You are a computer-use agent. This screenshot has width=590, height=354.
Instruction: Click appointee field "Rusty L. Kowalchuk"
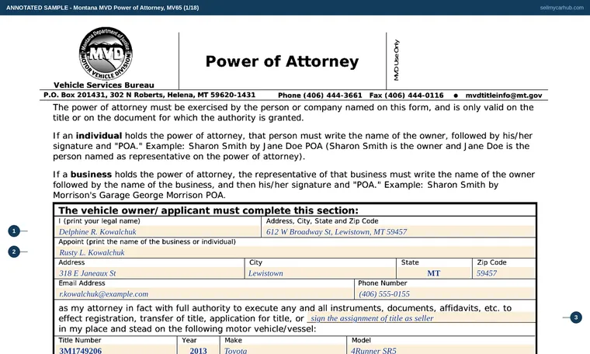(x=296, y=252)
